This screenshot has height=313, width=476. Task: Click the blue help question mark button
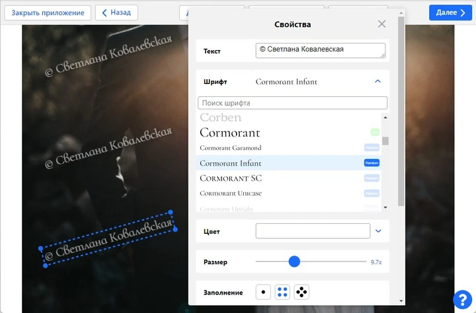[462, 299]
